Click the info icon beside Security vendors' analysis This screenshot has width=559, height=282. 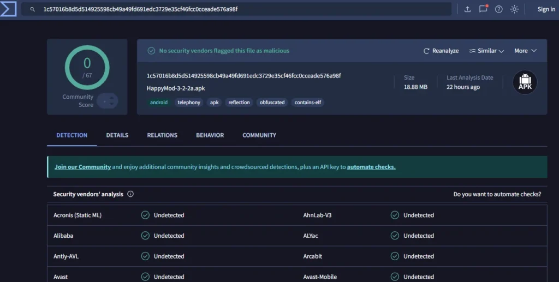[130, 194]
